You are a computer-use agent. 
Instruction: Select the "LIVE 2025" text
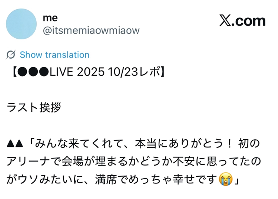(77, 72)
